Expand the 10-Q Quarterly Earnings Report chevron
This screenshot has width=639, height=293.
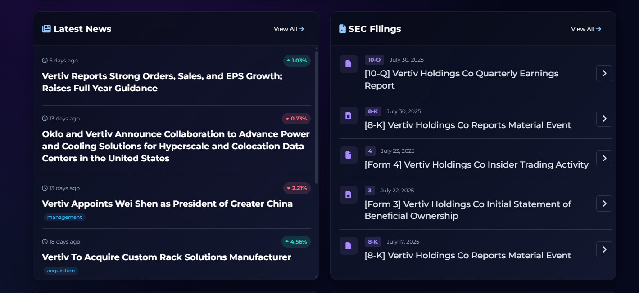coord(604,73)
